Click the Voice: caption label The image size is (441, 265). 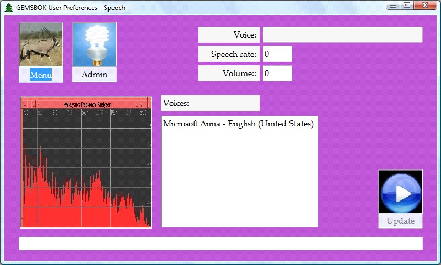tap(229, 35)
